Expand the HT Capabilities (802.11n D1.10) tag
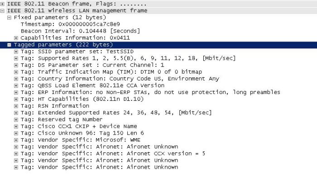The width and height of the screenshot is (317, 188). 16,99
